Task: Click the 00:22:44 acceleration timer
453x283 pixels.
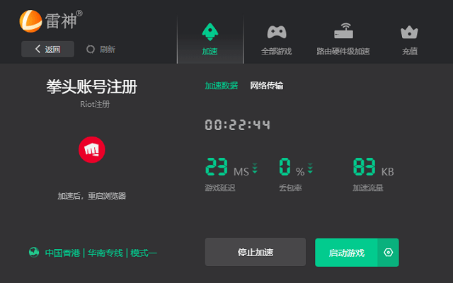Action: (238, 125)
